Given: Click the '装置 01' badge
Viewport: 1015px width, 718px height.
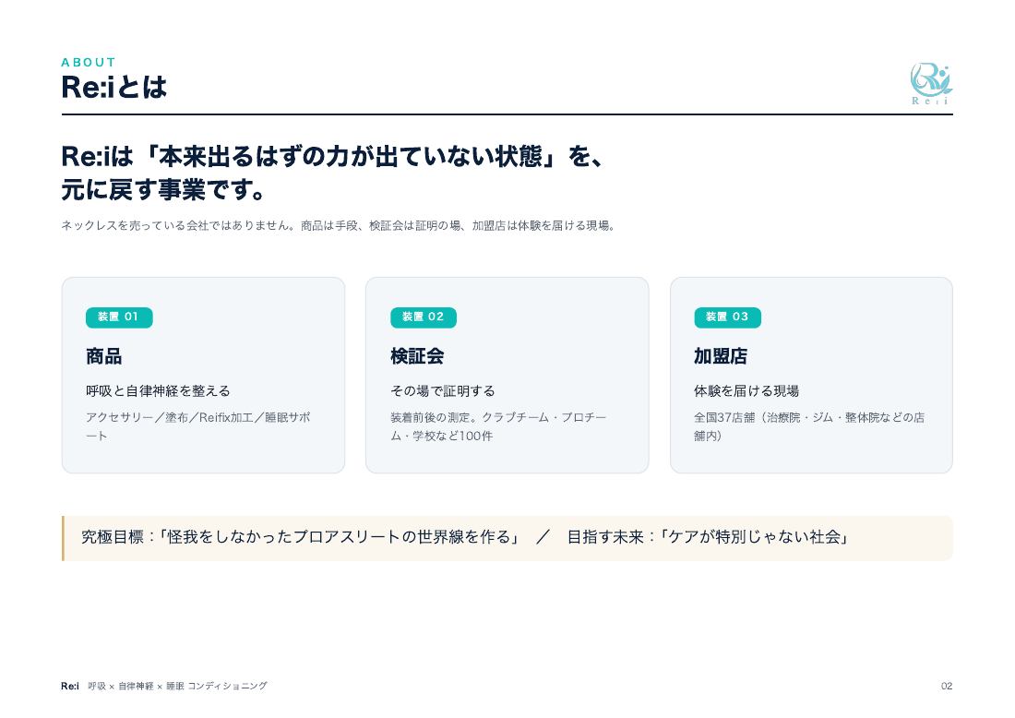Looking at the screenshot, I should (119, 317).
